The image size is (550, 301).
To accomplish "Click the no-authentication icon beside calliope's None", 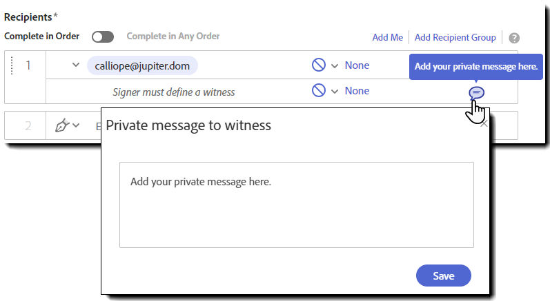I will [319, 65].
